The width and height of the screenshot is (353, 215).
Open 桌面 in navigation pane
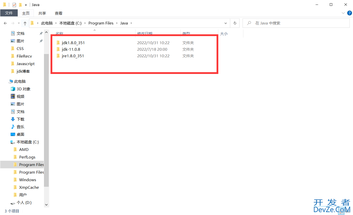click(x=20, y=134)
